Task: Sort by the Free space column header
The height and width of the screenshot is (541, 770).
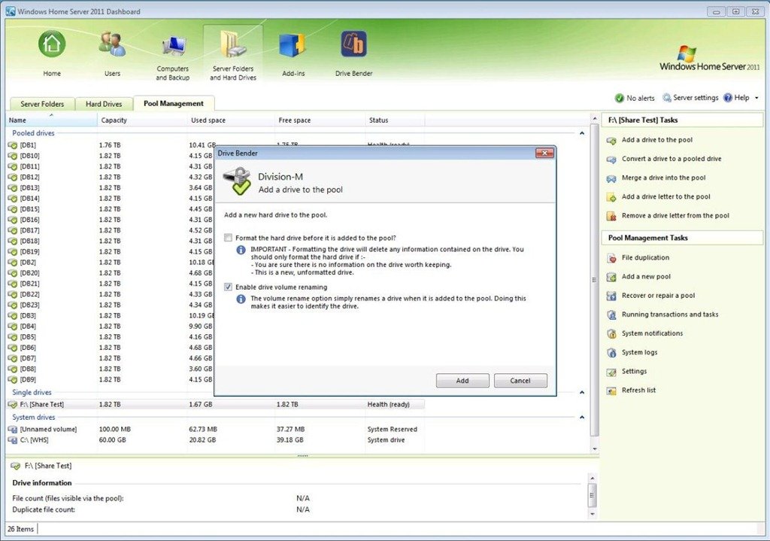Action: pos(320,120)
